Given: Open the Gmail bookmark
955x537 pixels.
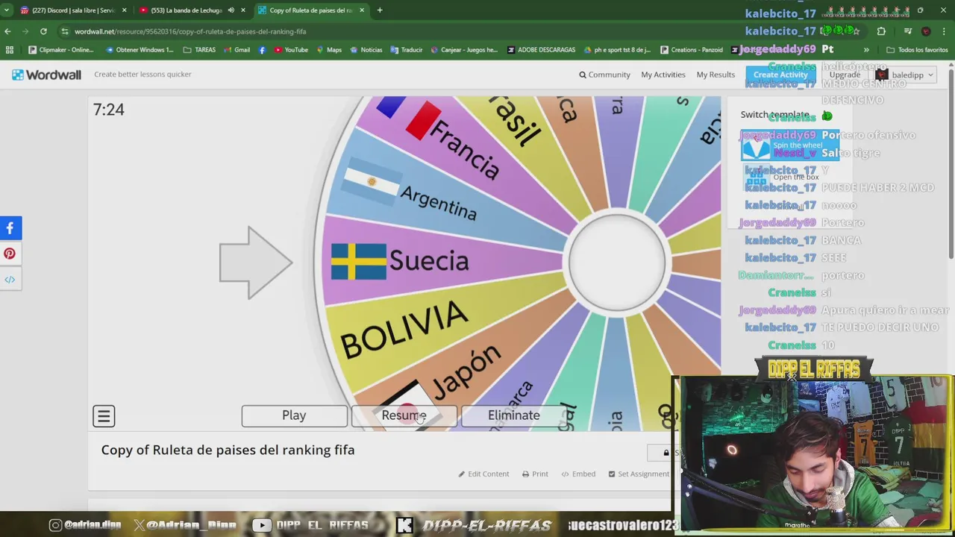Looking at the screenshot, I should (237, 50).
